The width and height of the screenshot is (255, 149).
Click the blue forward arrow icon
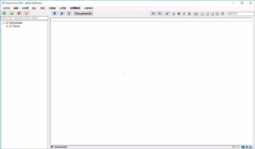pyautogui.click(x=160, y=14)
